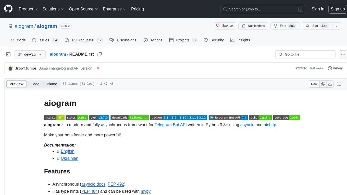Click the Sign in link
Image resolution: width=347 pixels, height=195 pixels.
coord(318,9)
